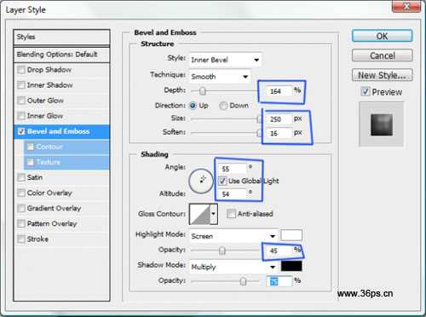Click the style preview thumbnail
Image resolution: width=426 pixels, height=317 pixels.
(382, 124)
